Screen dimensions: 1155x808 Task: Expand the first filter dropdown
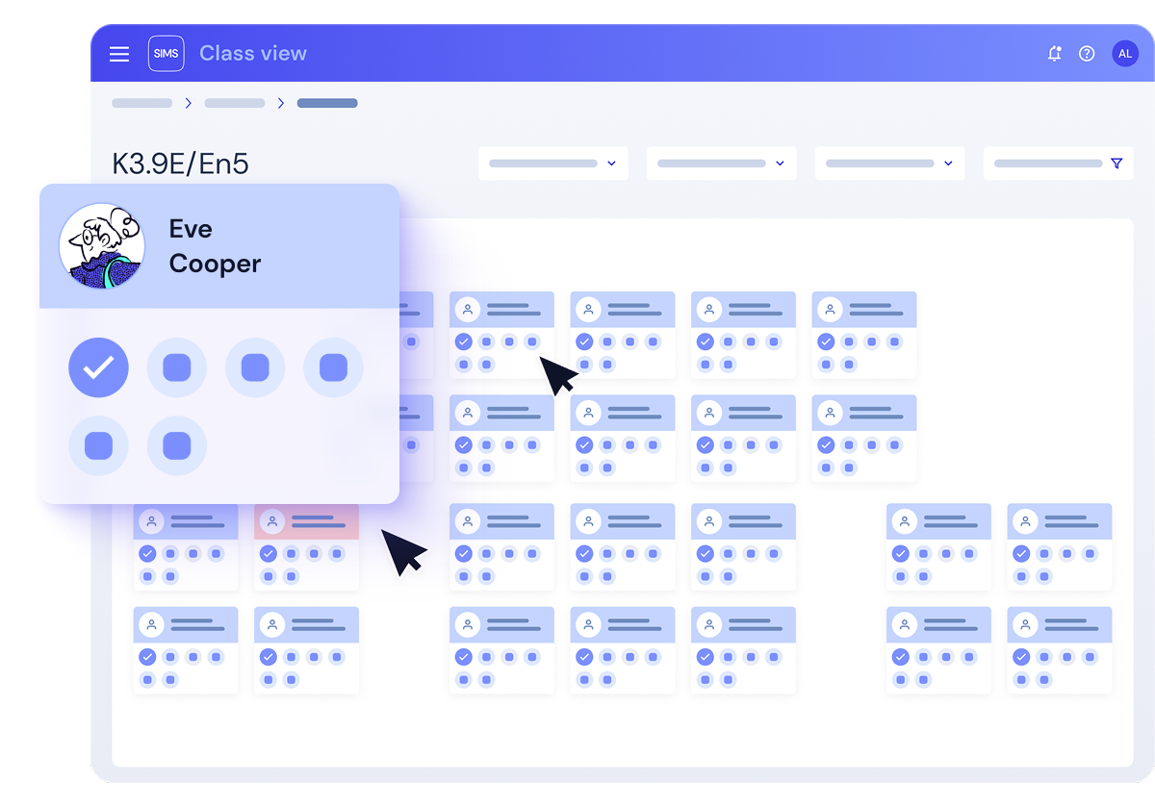click(552, 164)
